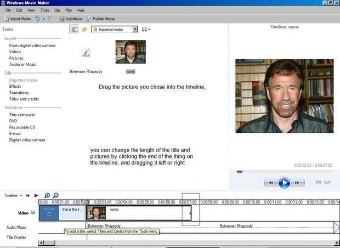Open the File menu

click(x=8, y=10)
